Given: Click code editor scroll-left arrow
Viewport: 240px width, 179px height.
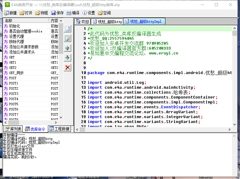Looking at the screenshot, I should pyautogui.click(x=77, y=129).
